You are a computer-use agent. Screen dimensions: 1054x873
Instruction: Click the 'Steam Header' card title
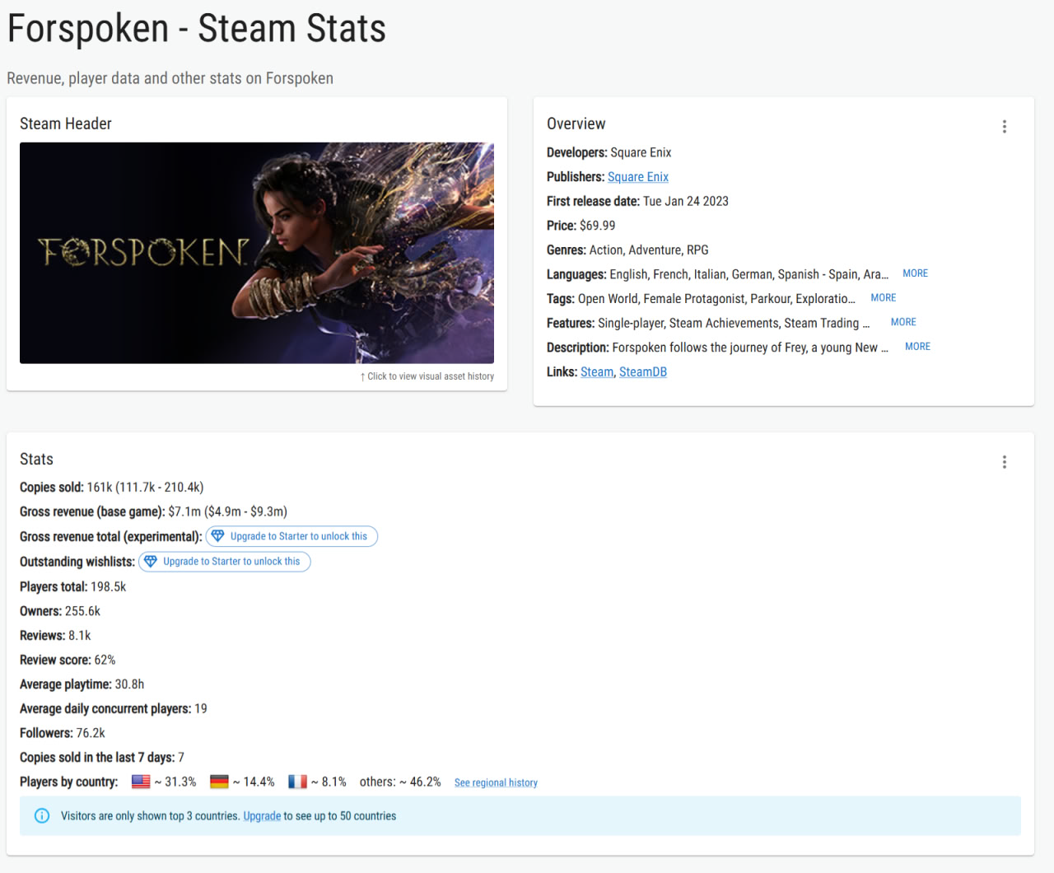[x=66, y=124]
